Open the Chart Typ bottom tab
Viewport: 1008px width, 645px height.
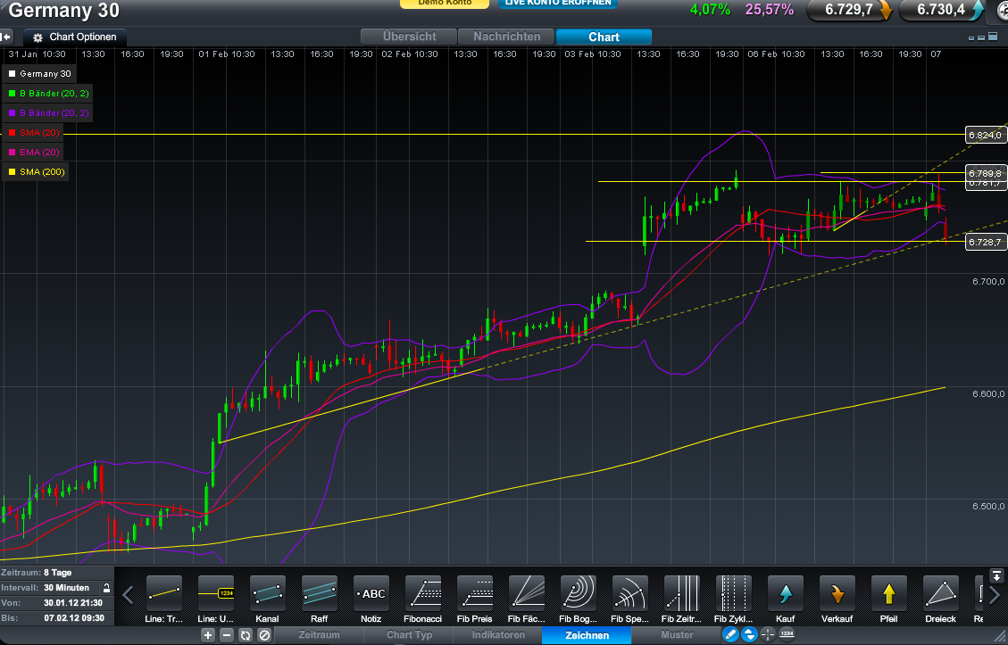pyautogui.click(x=410, y=634)
